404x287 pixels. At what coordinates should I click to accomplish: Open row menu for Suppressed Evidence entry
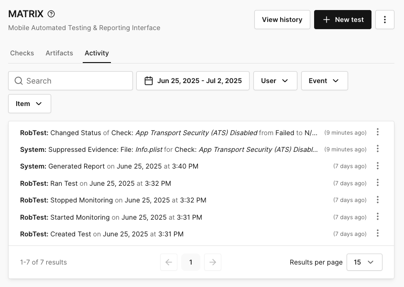pyautogui.click(x=377, y=149)
